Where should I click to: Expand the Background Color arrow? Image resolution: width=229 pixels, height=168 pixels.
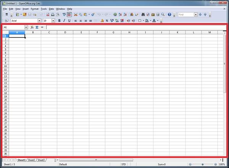[150, 21]
